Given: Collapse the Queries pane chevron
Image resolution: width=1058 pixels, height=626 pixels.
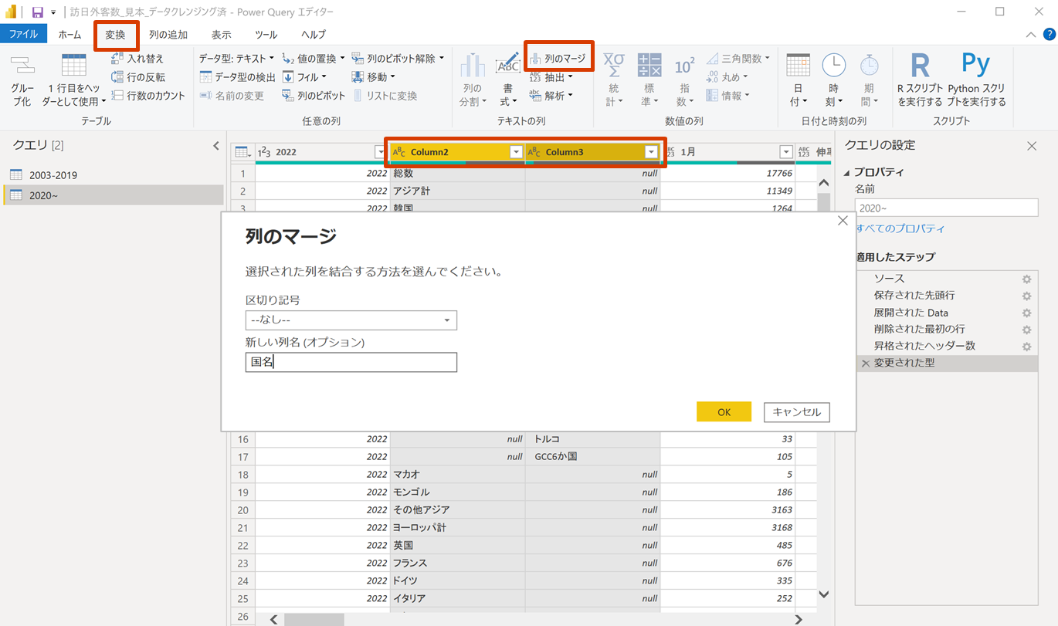Looking at the screenshot, I should tap(216, 145).
